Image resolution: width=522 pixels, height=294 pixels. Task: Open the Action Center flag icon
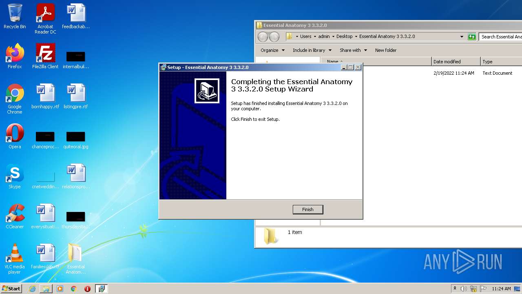[483, 289]
